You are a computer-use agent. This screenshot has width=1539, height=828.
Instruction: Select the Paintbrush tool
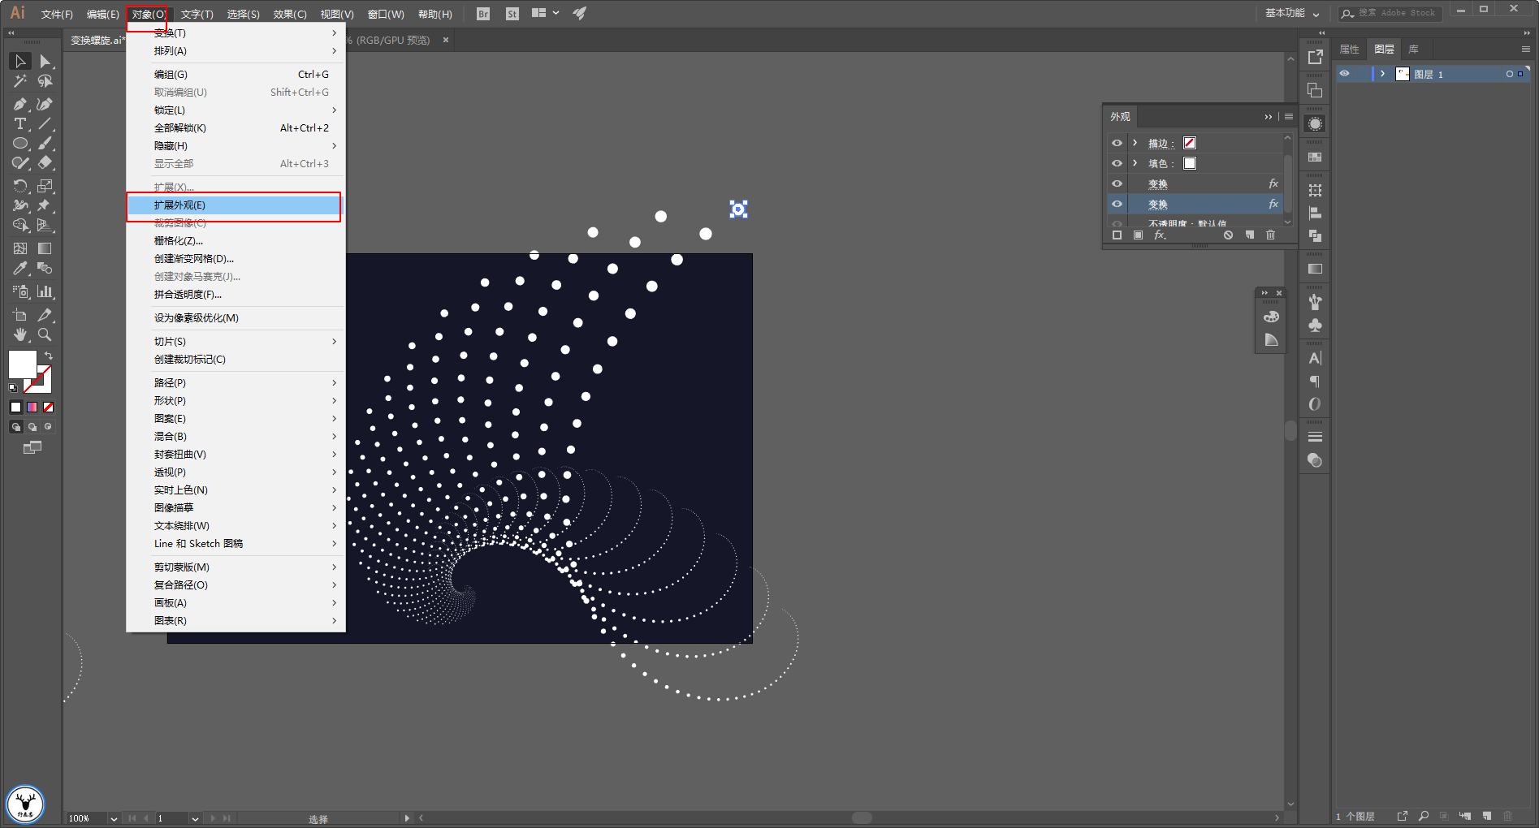point(45,143)
